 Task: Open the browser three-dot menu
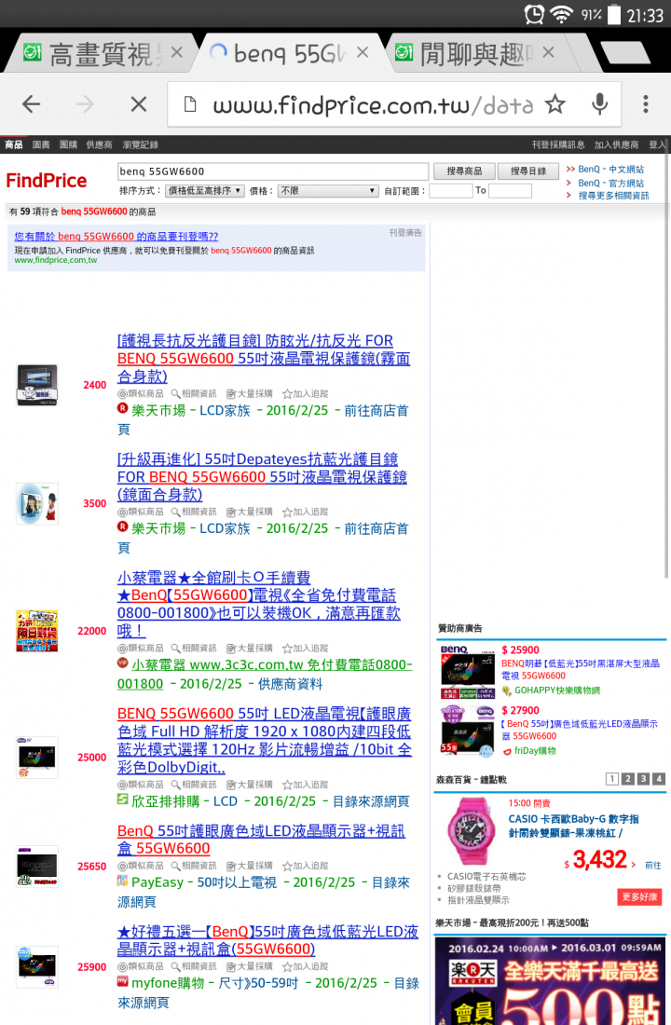646,104
